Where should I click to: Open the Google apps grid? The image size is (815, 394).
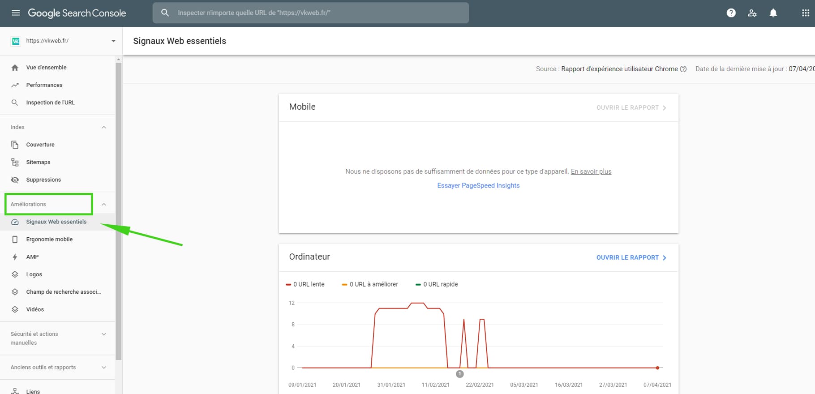(x=806, y=13)
